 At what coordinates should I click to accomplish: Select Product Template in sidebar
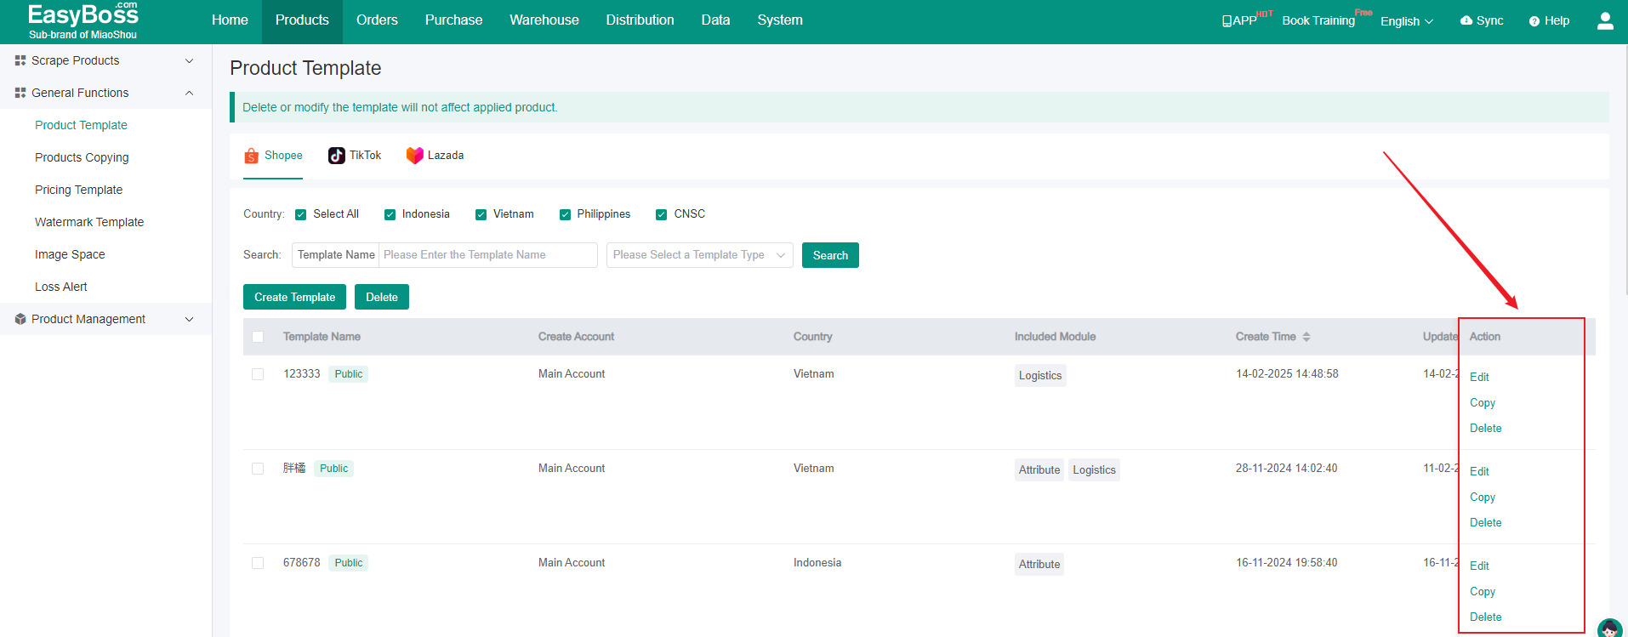click(81, 125)
